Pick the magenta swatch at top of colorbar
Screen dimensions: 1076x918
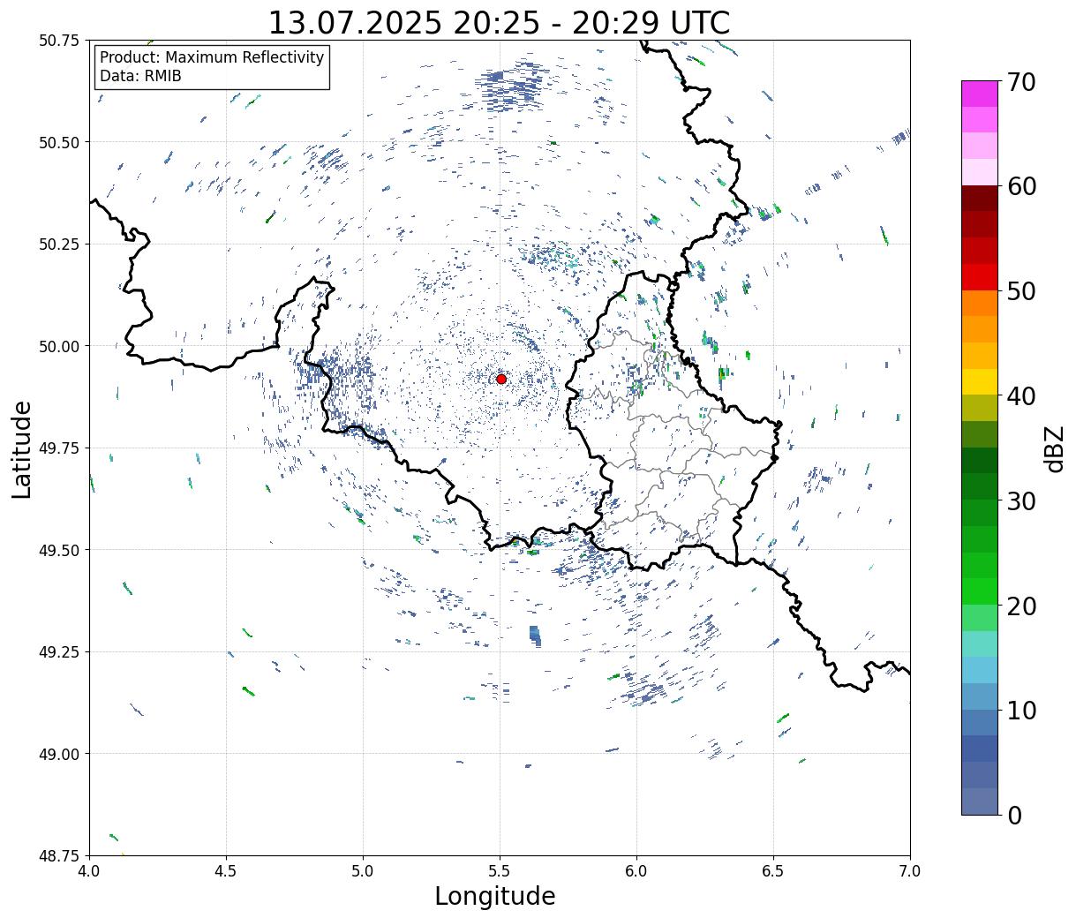coord(980,94)
